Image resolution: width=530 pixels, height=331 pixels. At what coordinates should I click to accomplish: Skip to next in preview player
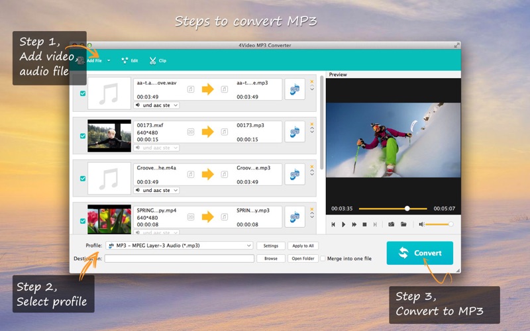point(375,224)
